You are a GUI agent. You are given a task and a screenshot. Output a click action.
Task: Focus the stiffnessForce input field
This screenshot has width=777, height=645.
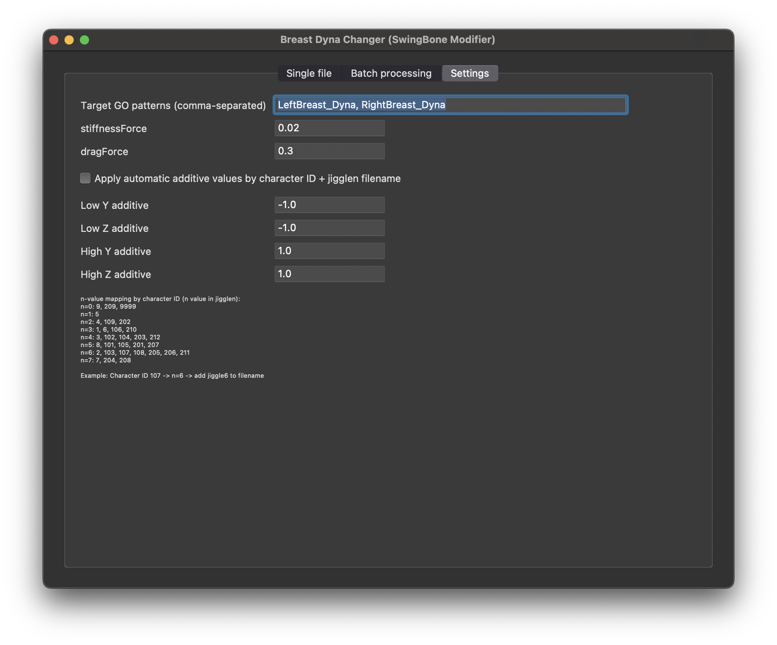[x=329, y=128]
